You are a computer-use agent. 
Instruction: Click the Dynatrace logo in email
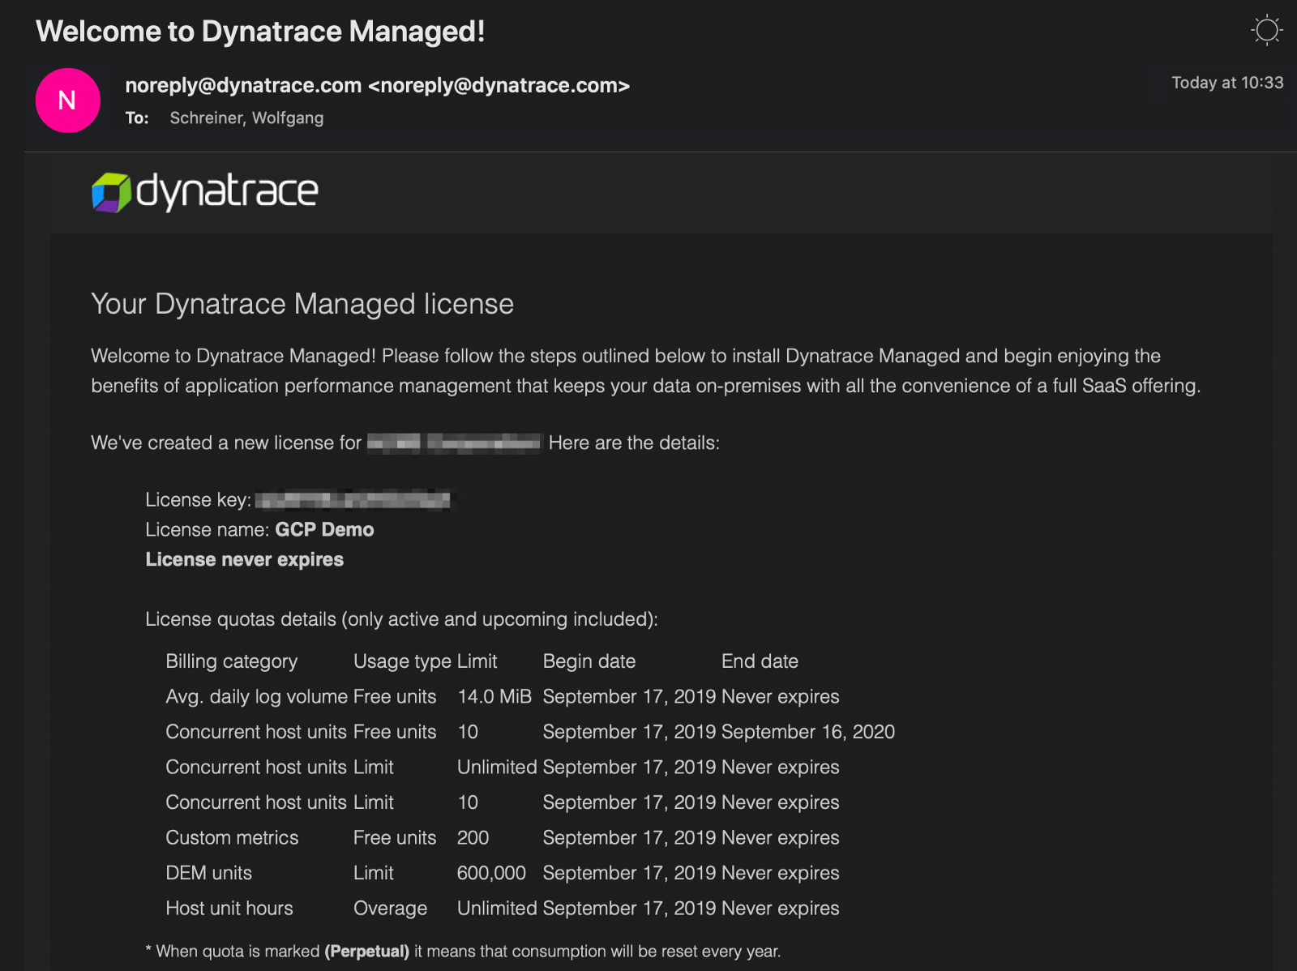[205, 192]
